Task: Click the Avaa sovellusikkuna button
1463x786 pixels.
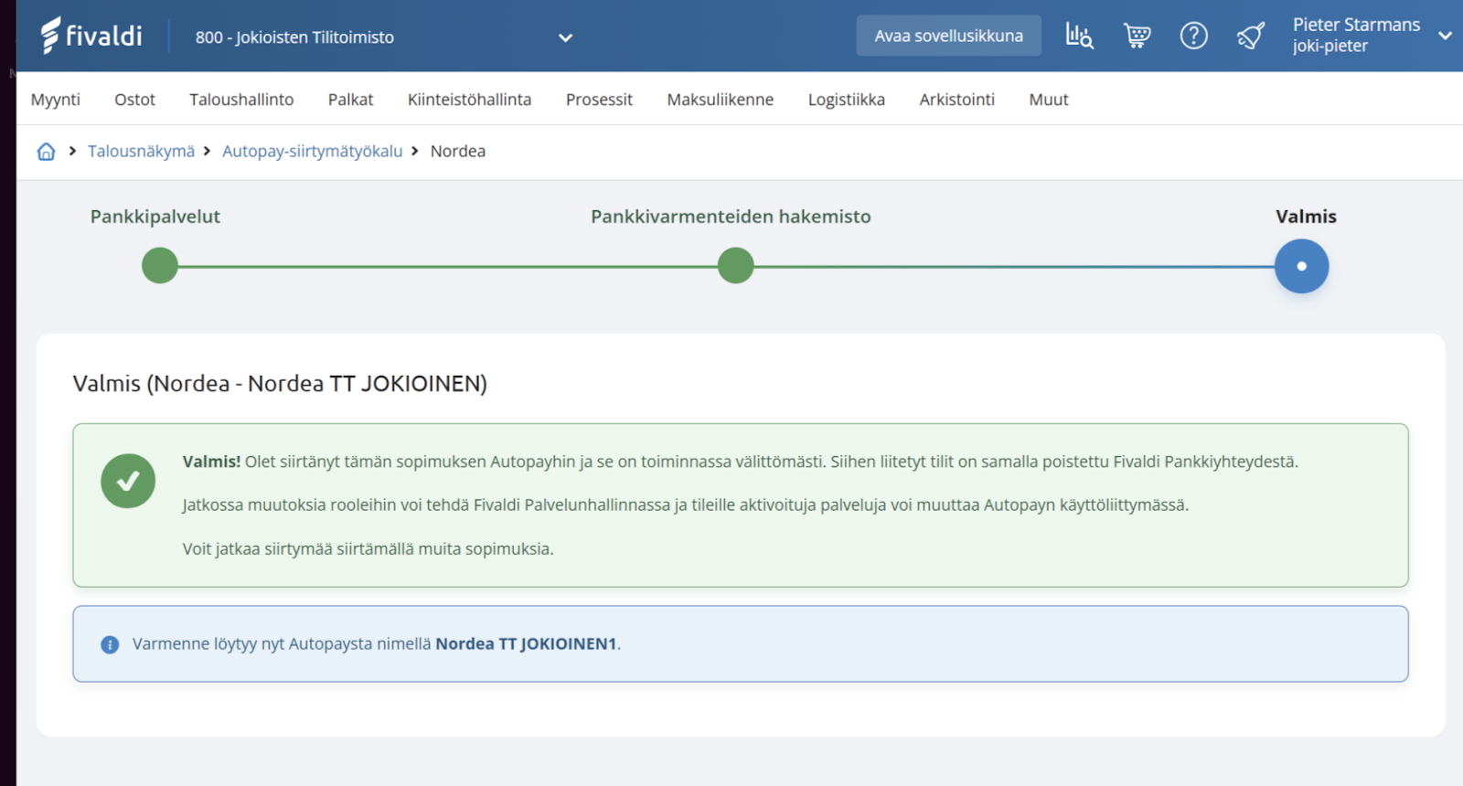Action: (949, 36)
